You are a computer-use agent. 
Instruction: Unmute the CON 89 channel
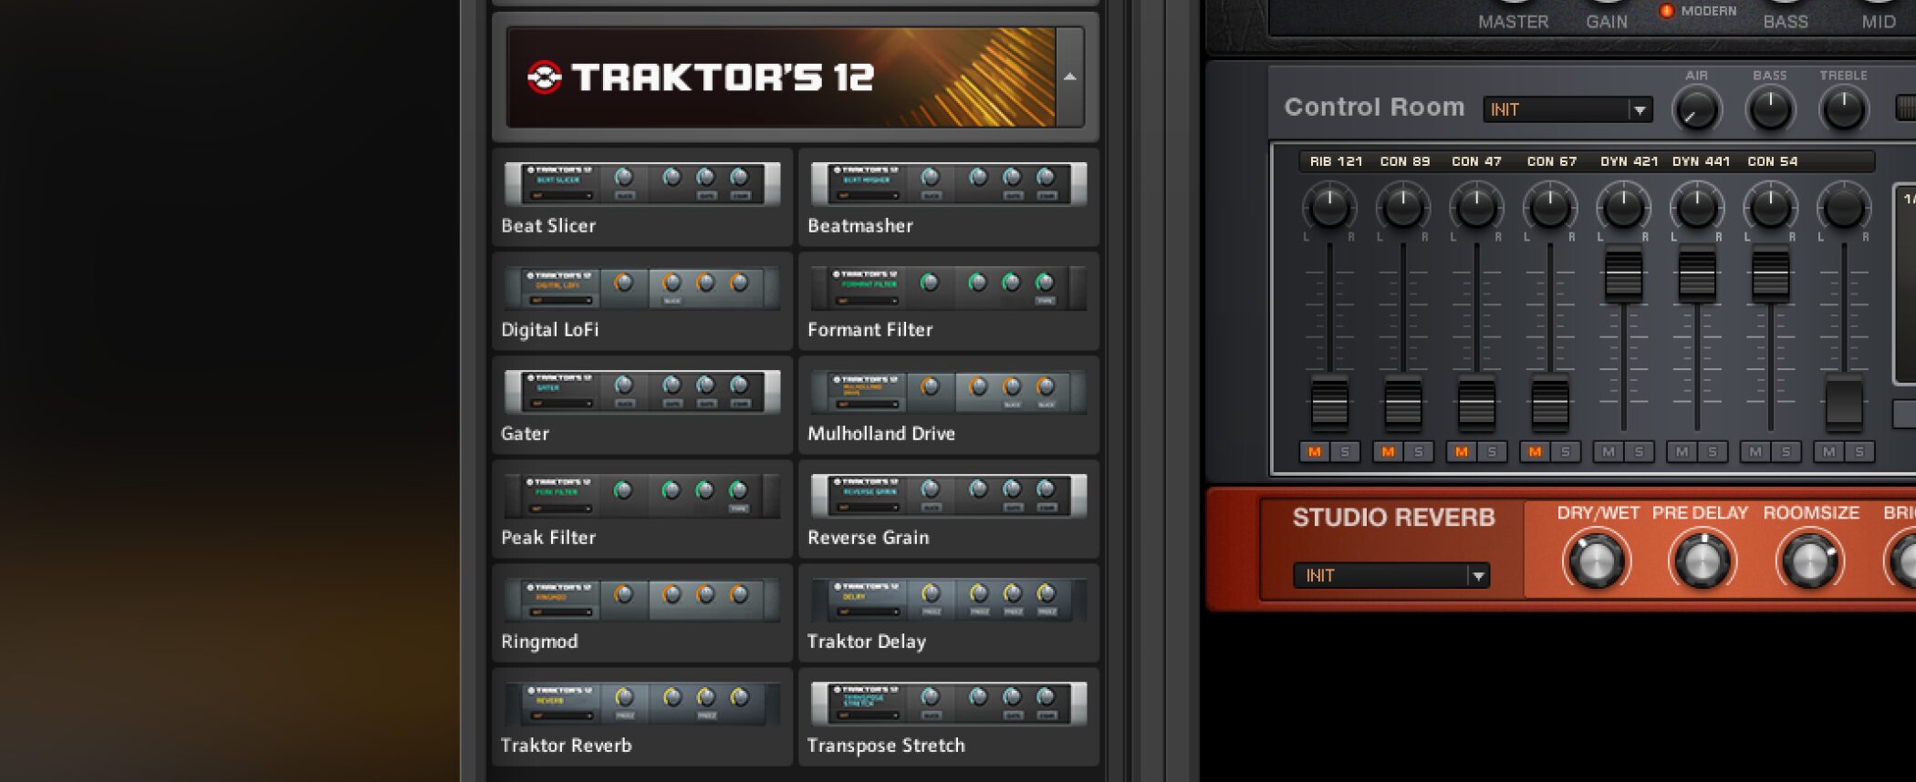tap(1388, 451)
